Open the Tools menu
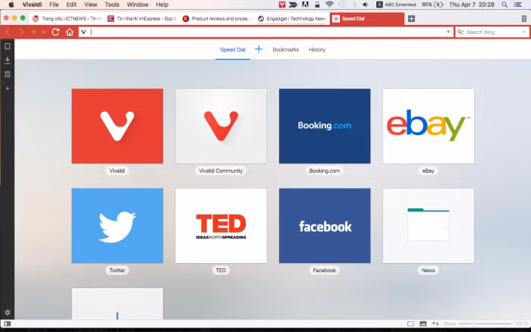 point(112,5)
